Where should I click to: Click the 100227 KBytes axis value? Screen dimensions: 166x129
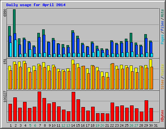[5, 97]
